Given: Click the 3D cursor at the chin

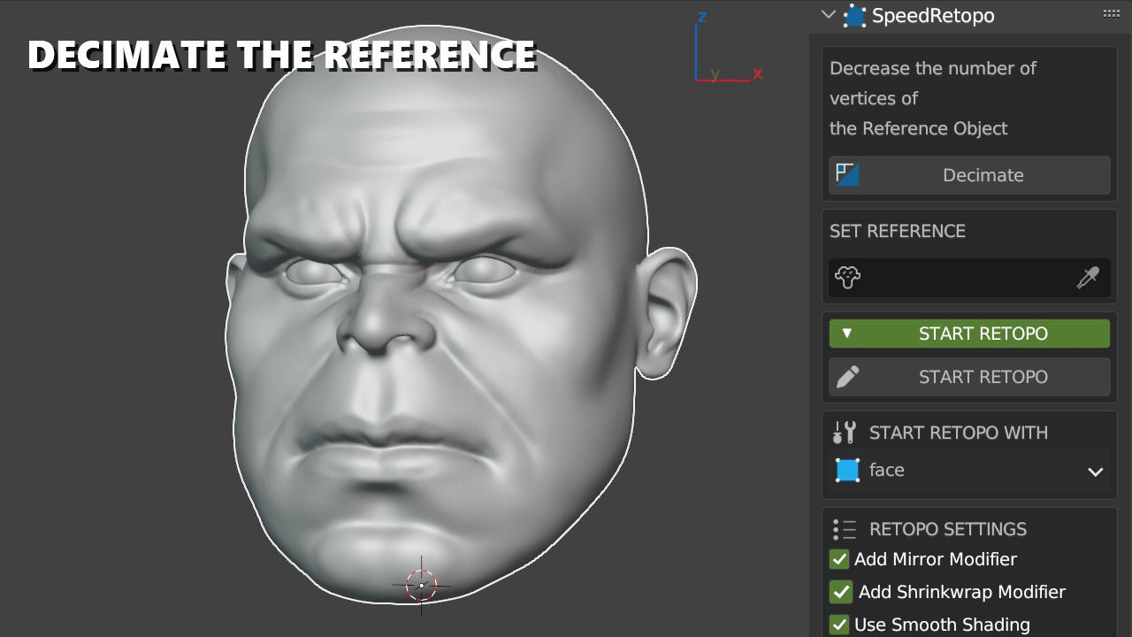Looking at the screenshot, I should click(422, 585).
